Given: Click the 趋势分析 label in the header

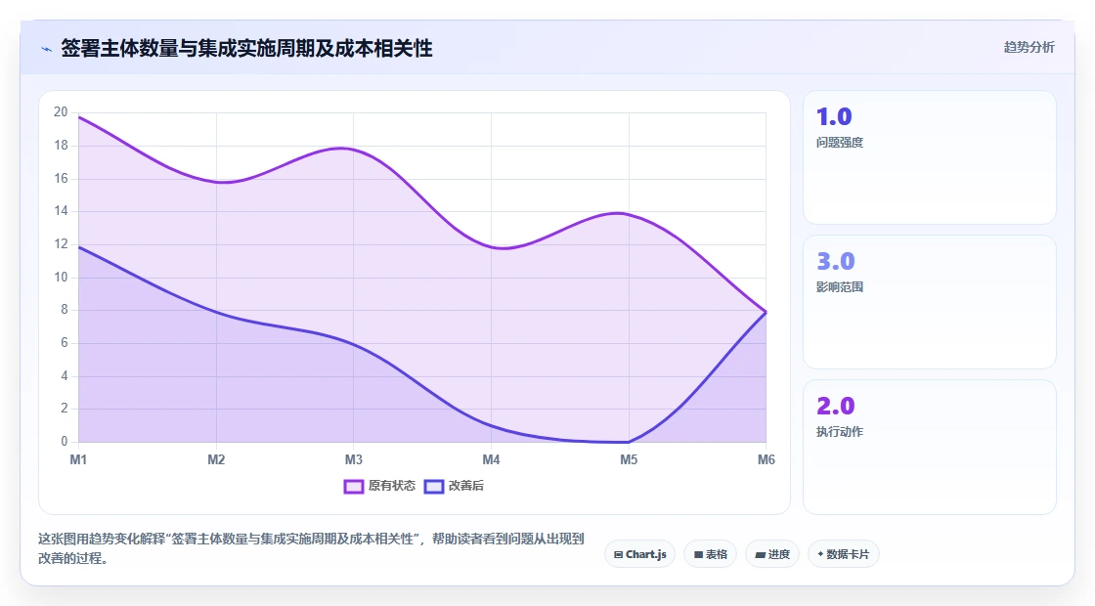Looking at the screenshot, I should click(1029, 48).
